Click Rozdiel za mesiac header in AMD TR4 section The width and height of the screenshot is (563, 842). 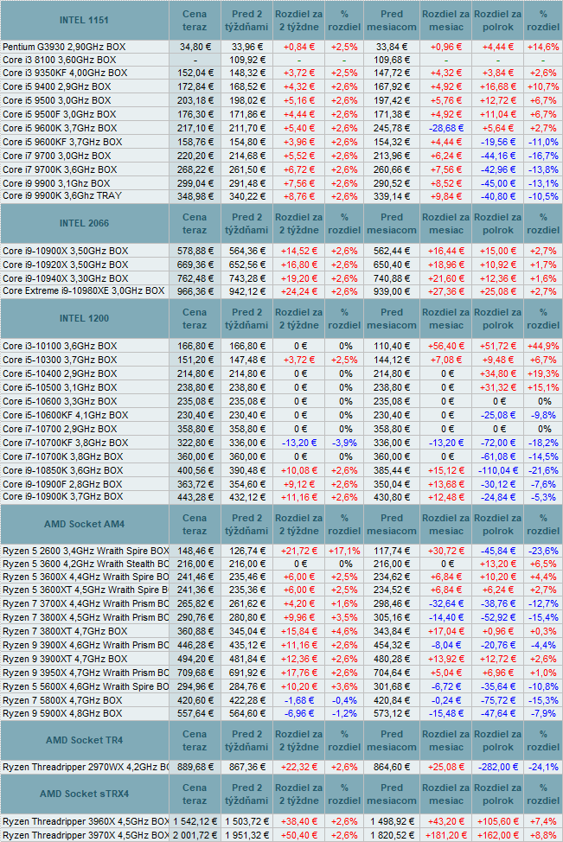[446, 740]
